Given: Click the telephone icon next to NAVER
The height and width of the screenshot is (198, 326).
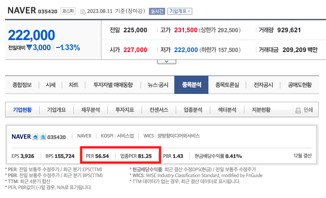Looking at the screenshot, I should click(43, 137).
